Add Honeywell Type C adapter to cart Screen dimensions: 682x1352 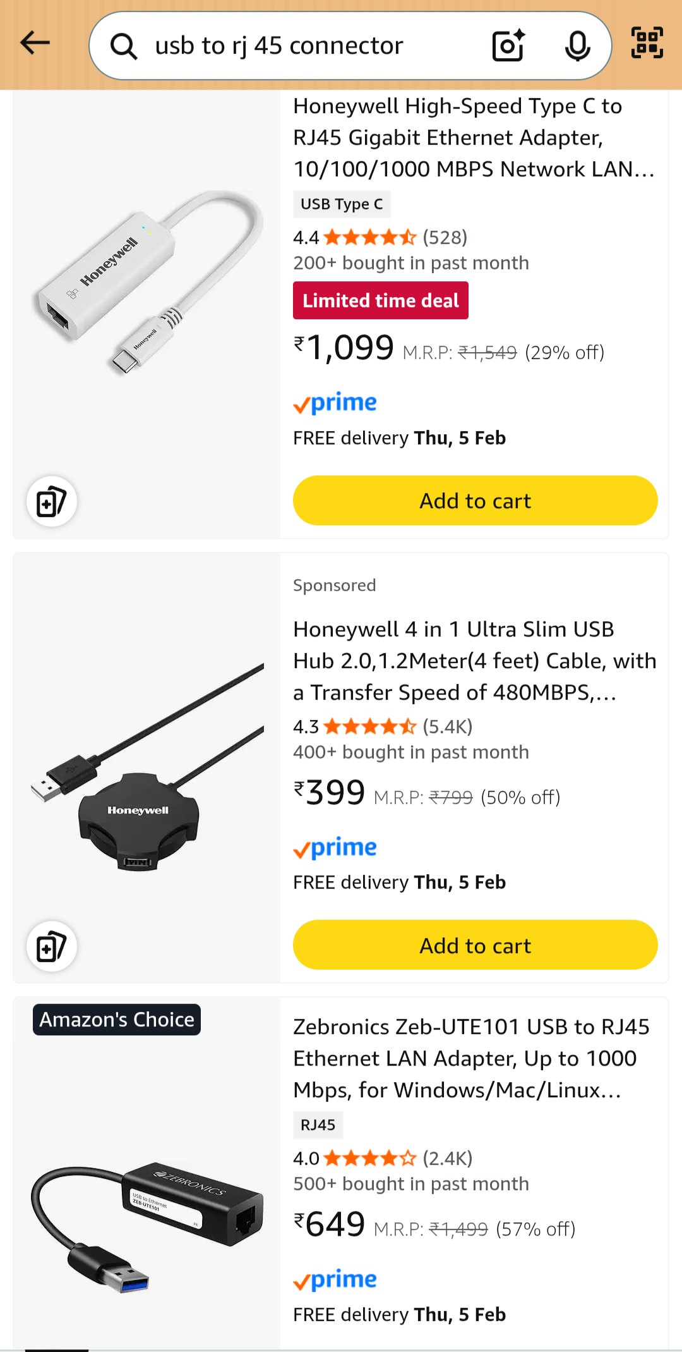pyautogui.click(x=475, y=501)
